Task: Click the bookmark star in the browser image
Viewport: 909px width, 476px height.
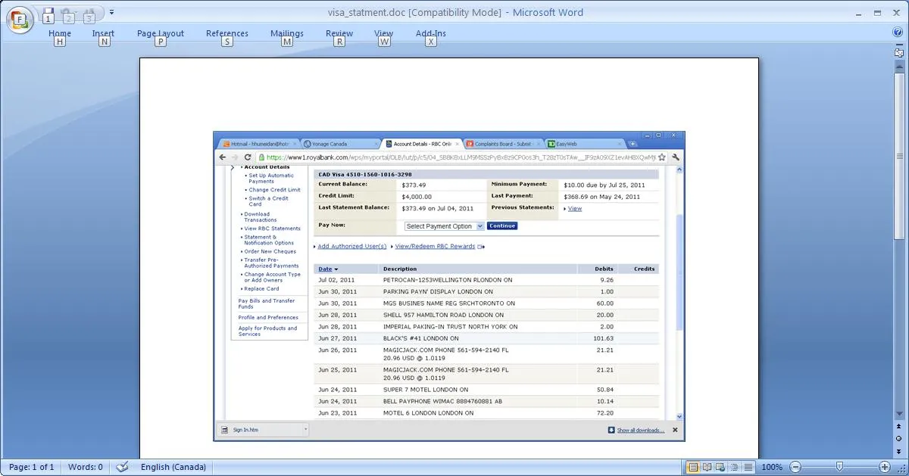Action: click(x=662, y=157)
